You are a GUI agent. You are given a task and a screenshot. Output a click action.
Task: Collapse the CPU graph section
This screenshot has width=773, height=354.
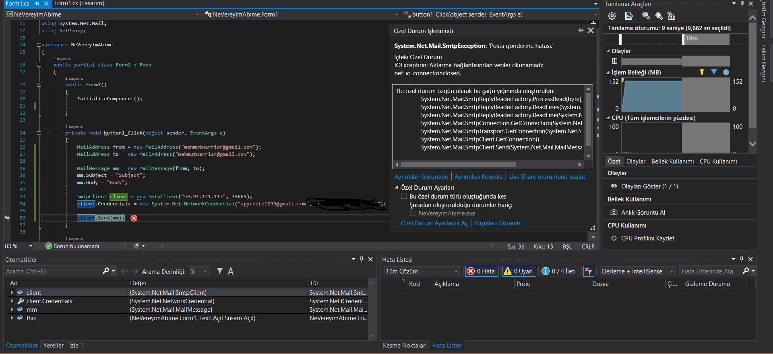(608, 118)
